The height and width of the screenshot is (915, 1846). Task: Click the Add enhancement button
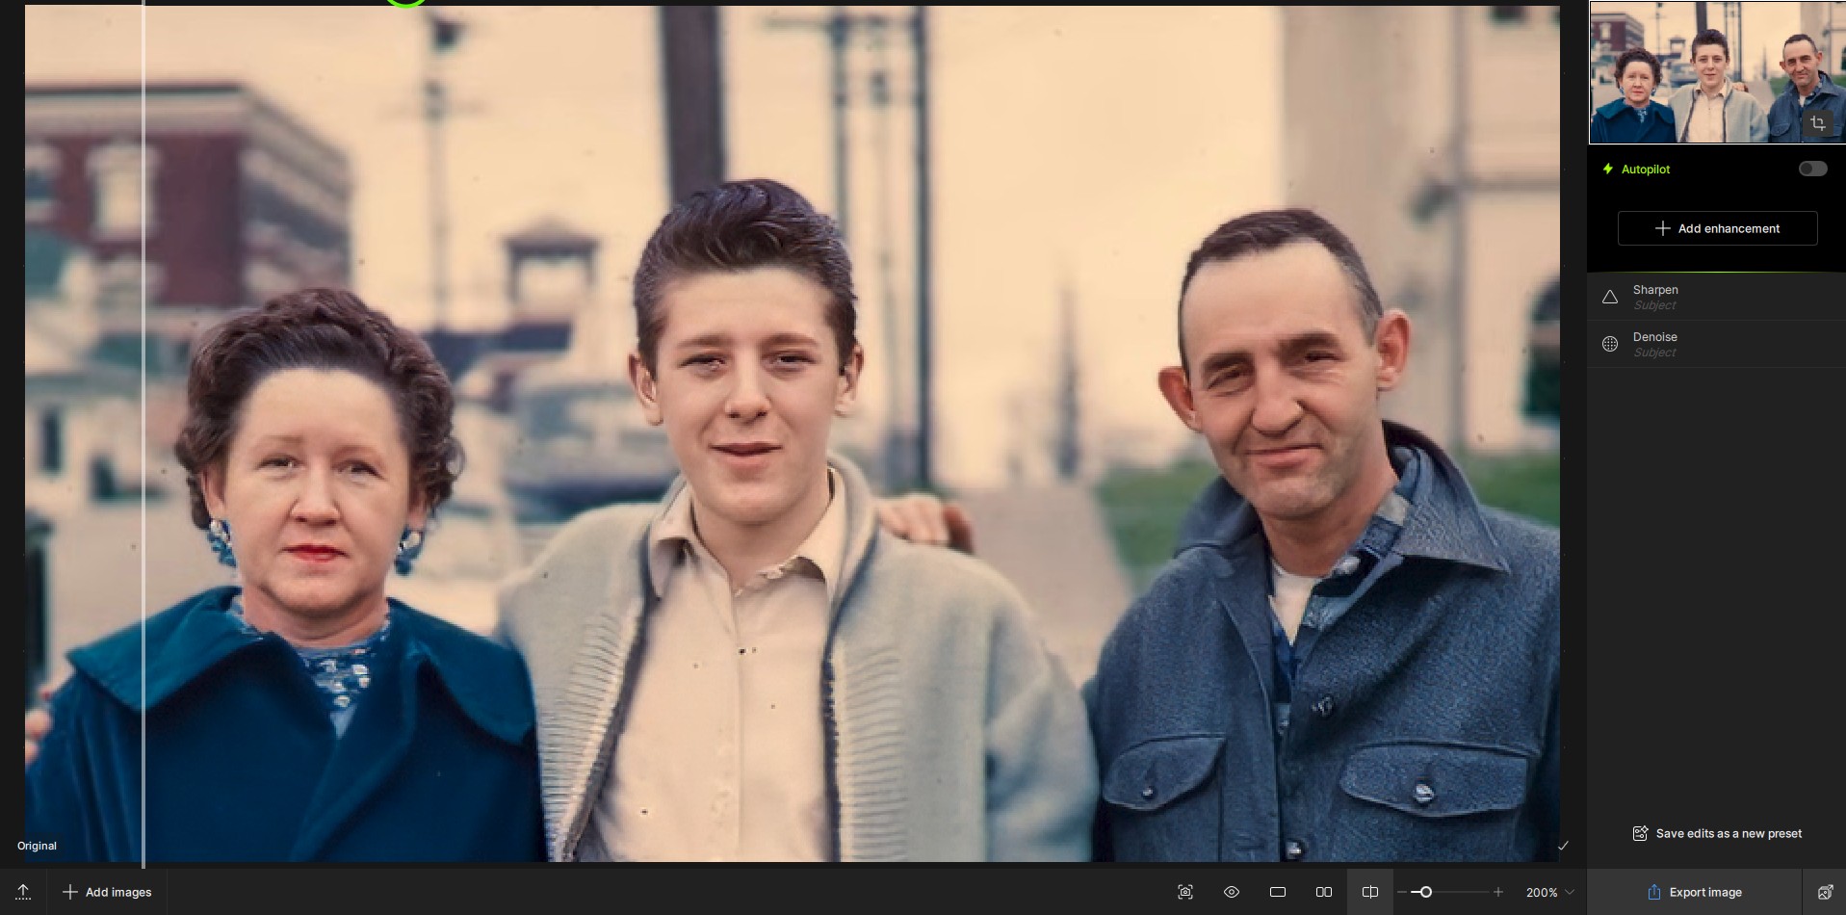1717,228
